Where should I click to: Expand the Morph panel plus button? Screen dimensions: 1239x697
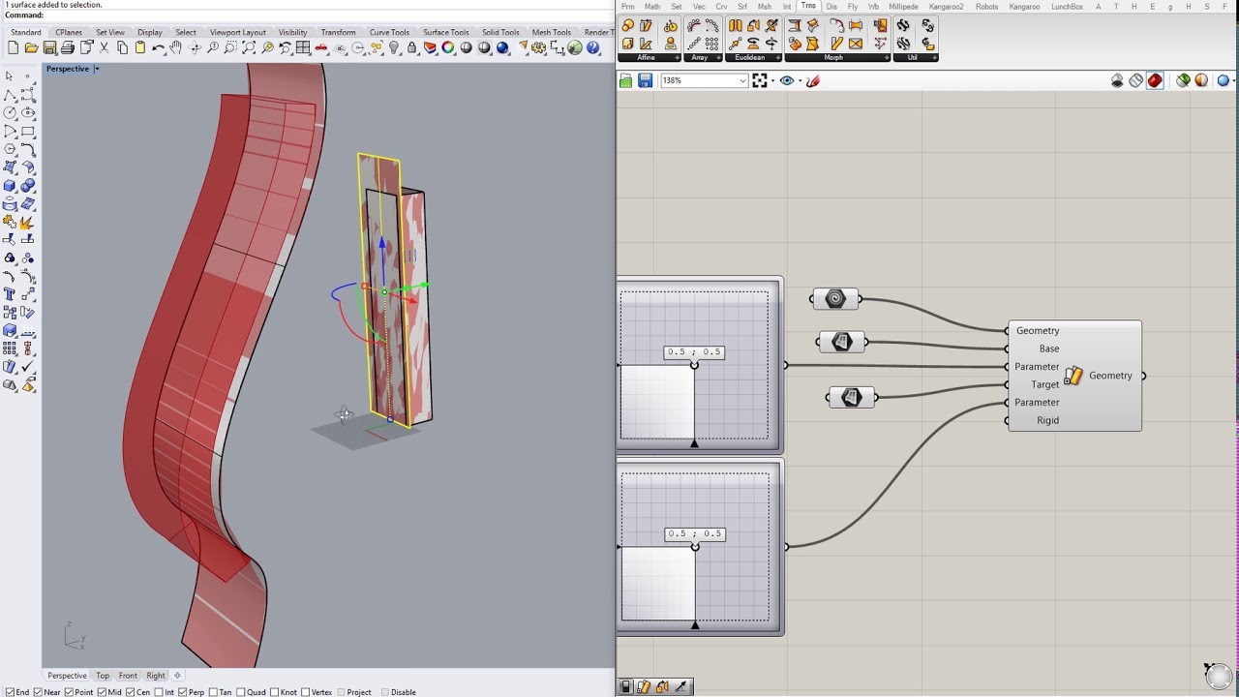click(886, 57)
